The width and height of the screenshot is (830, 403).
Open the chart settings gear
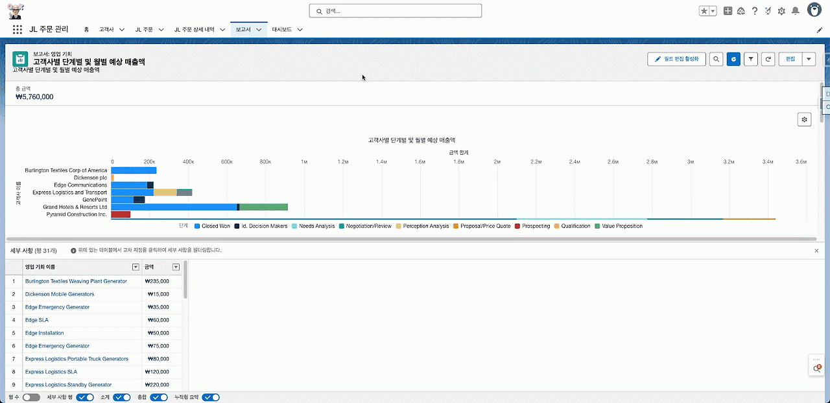(x=804, y=119)
